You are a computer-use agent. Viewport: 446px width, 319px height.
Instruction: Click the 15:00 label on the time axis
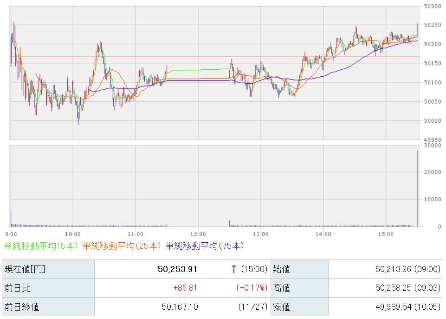tap(386, 234)
